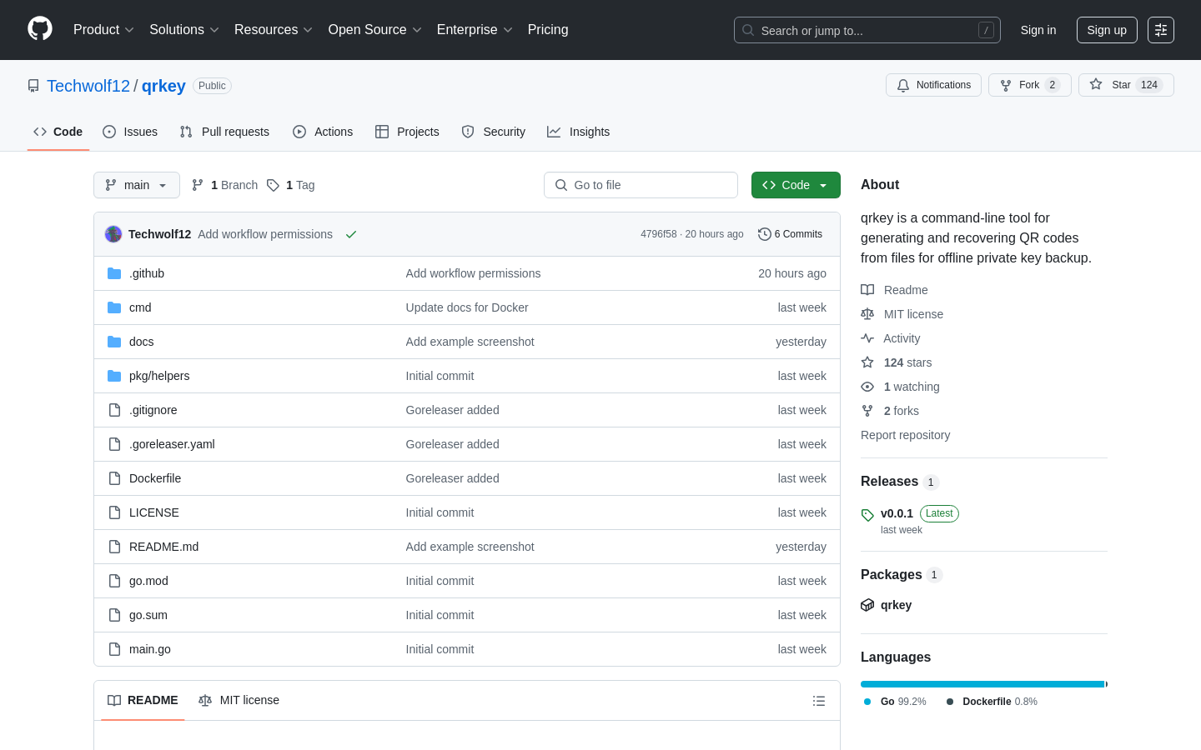This screenshot has height=750, width=1201.
Task: Switch to the Issues tab
Action: [130, 132]
